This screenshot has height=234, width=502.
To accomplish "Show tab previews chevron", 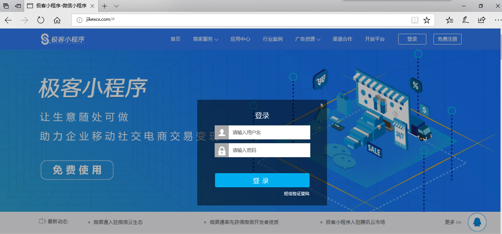I will tap(116, 6).
